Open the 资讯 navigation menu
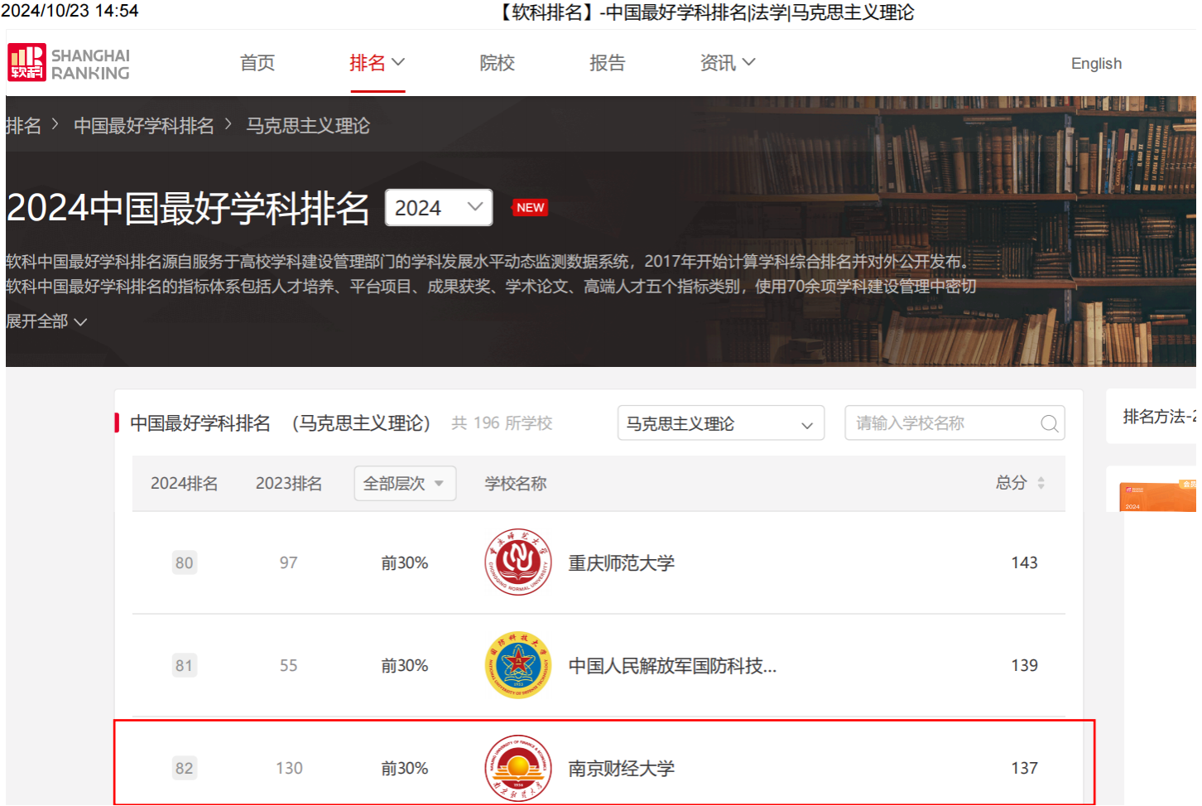 tap(727, 63)
